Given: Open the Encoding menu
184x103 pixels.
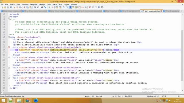Looking at the screenshot, I should pos(25,5).
